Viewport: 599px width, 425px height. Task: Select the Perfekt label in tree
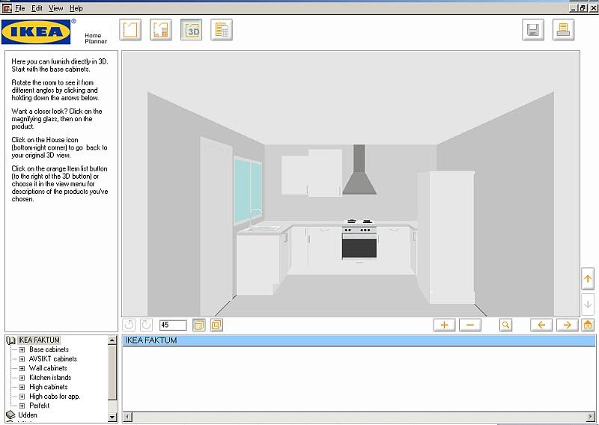[x=39, y=406]
